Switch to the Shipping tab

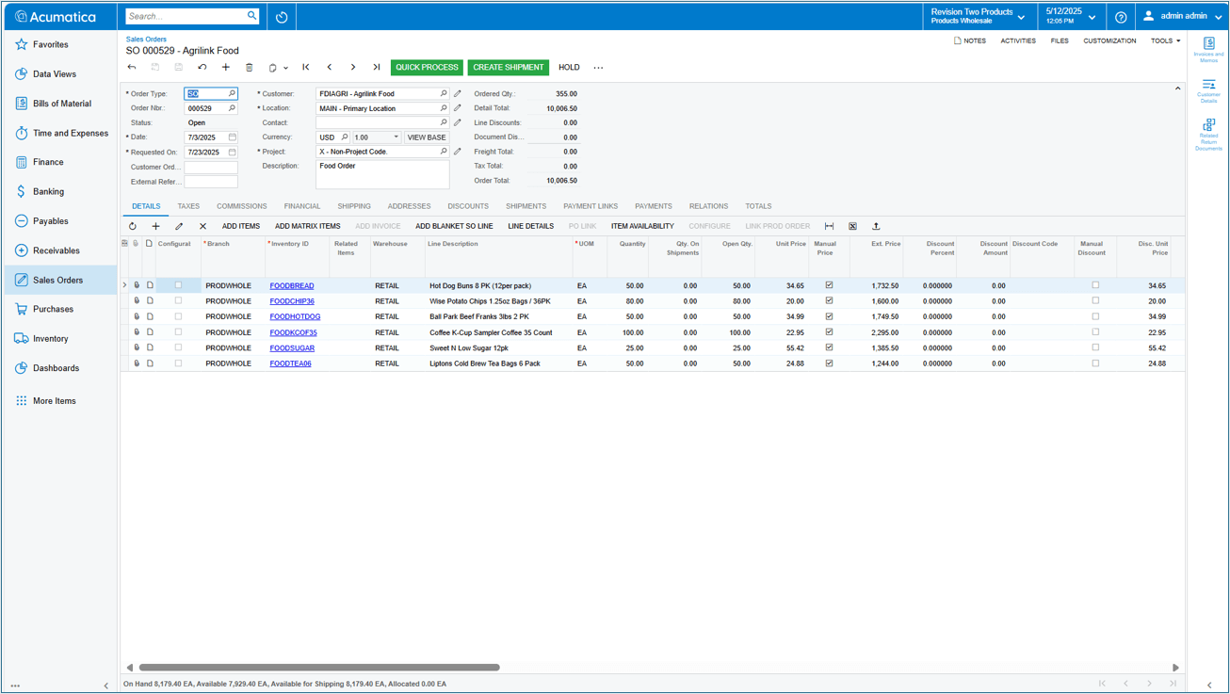pos(354,206)
